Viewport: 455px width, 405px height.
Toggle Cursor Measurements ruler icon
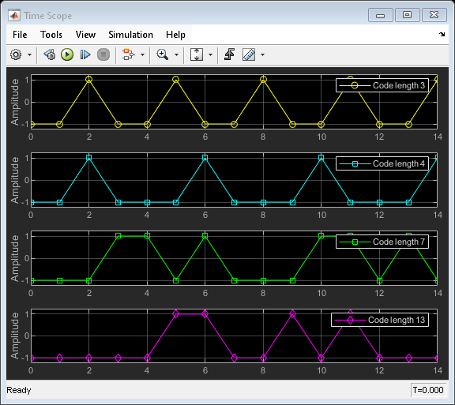click(249, 54)
